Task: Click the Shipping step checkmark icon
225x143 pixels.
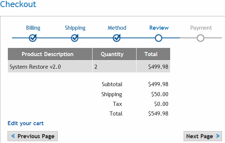Action: click(75, 38)
